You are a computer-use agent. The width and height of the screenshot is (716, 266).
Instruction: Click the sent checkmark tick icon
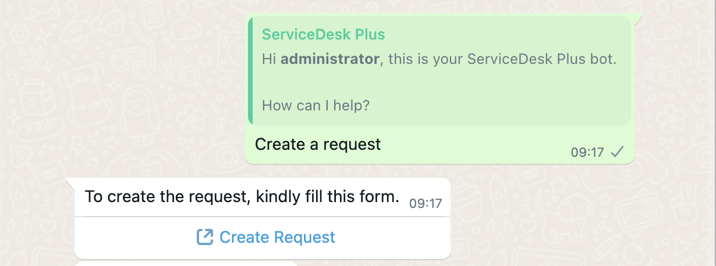[617, 152]
